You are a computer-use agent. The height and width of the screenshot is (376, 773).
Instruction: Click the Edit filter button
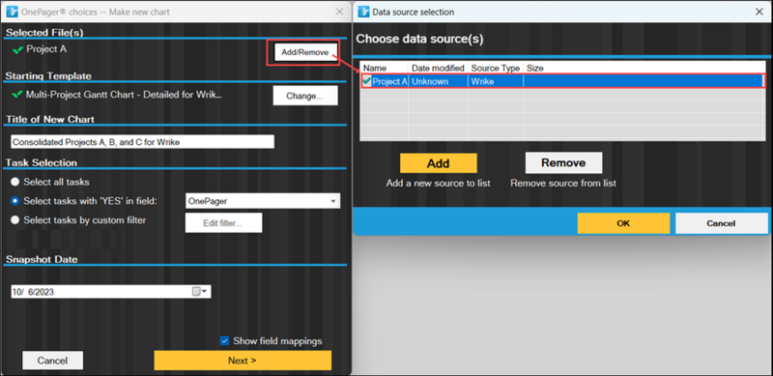pos(223,223)
